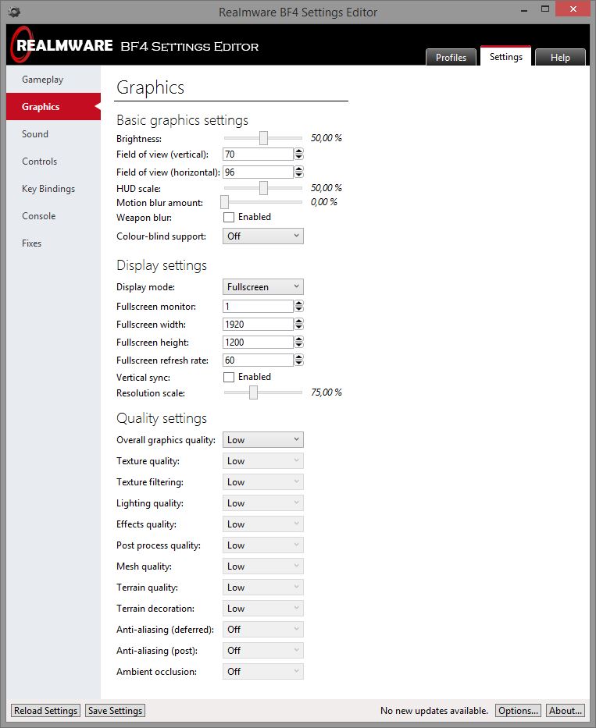The image size is (596, 728).
Task: Click the Motion blur '0,00 %' value
Action: coord(324,202)
